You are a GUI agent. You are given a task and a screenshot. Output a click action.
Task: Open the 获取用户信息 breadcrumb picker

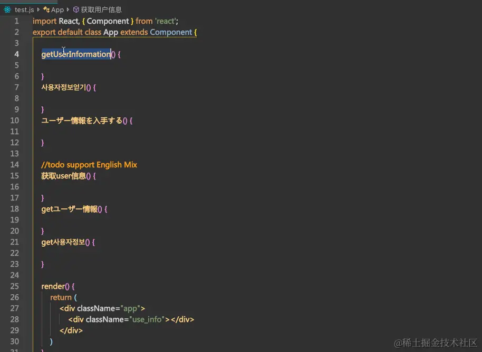click(x=101, y=9)
